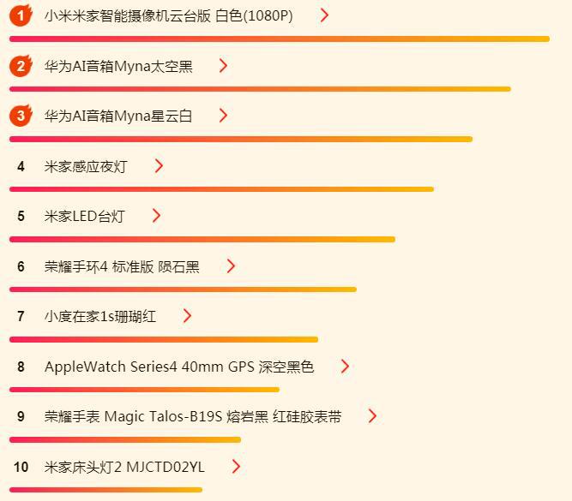This screenshot has height=501, width=572.
Task: Click the arrow beside 米家床头灯2 MJCTD02YL
Action: point(236,467)
